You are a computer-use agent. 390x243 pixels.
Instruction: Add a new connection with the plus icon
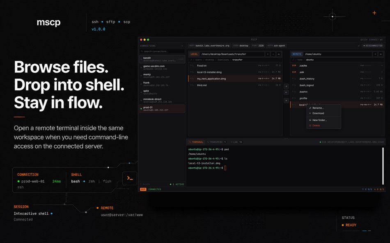[x=182, y=46]
